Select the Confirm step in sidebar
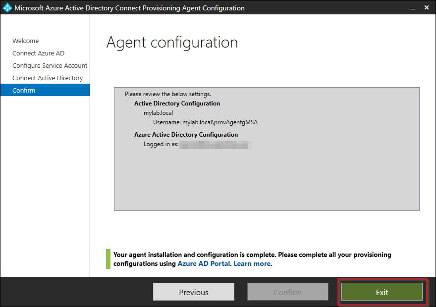 click(x=45, y=90)
